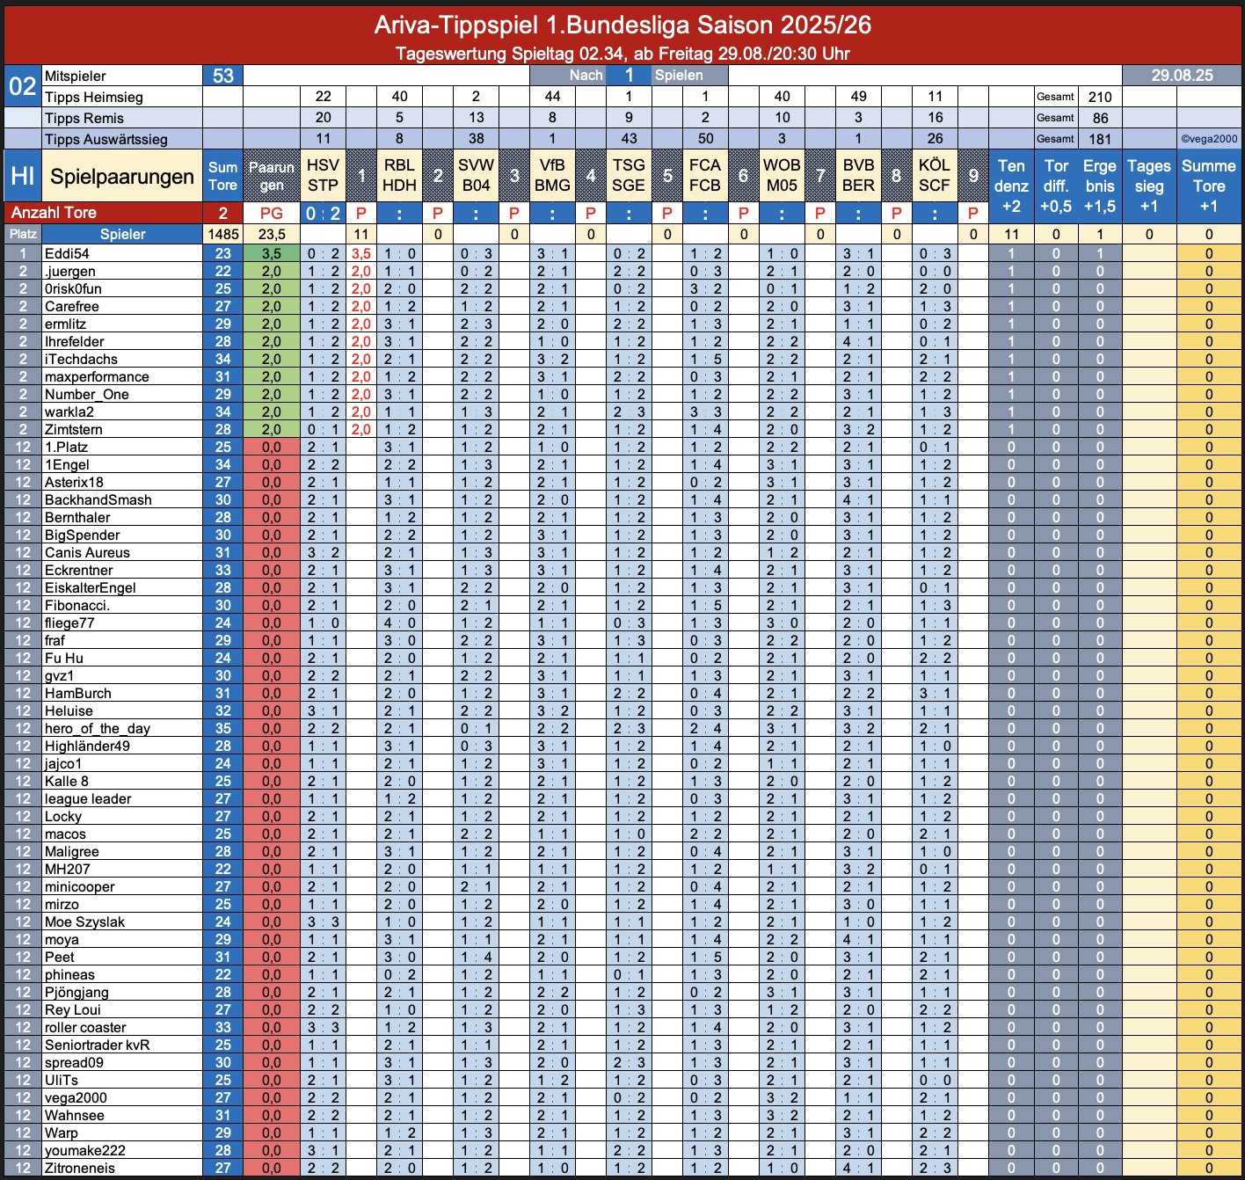Viewport: 1245px width, 1180px height.
Task: Select the player name 'roller coaster'
Action: pos(85,1027)
